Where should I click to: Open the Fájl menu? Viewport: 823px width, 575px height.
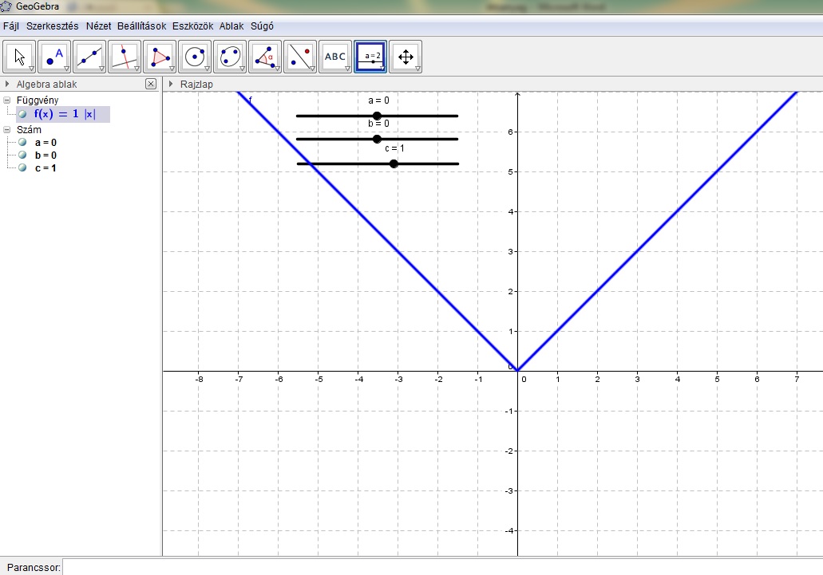(10, 26)
